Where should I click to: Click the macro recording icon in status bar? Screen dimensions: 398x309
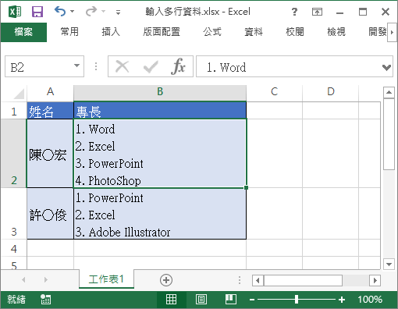[46, 300]
